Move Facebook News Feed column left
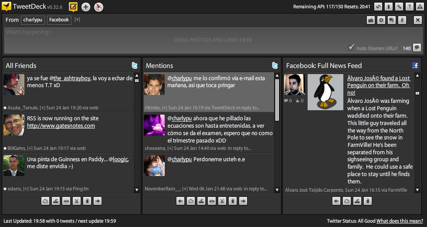This screenshot has width=427, height=227. (x=336, y=201)
